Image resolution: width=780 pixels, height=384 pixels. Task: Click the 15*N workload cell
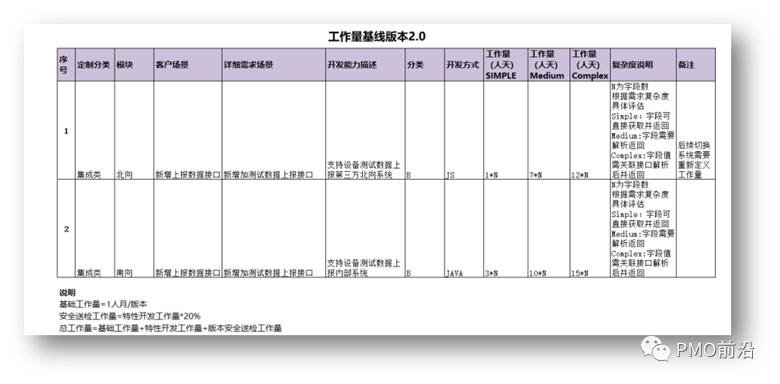pos(590,228)
